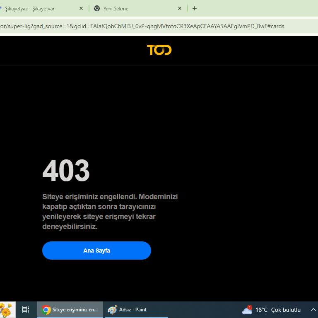
Task: Close the Şikayetyaz - Şikayetvar tab
Action: tap(81, 8)
